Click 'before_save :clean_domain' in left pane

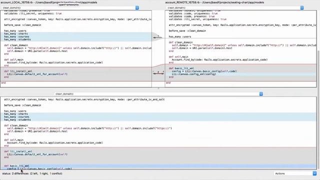coord(22,25)
